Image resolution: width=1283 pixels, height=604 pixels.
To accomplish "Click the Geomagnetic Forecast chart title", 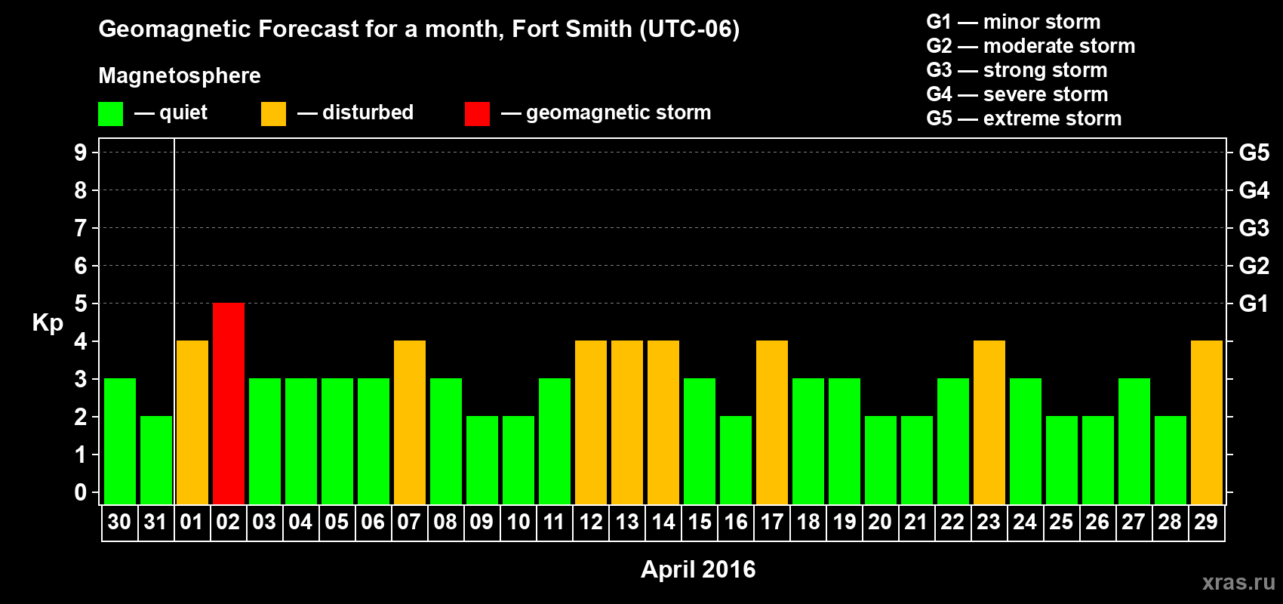I will coord(419,29).
